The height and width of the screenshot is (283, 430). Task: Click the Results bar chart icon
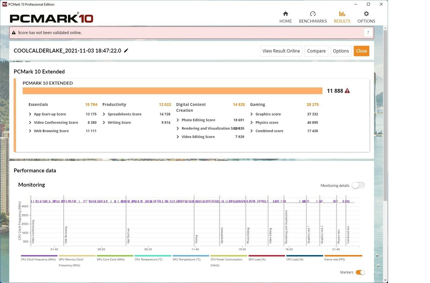pyautogui.click(x=342, y=14)
